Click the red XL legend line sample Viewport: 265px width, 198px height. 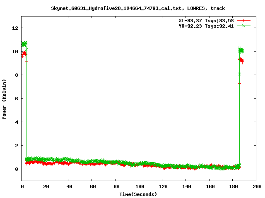(243, 21)
